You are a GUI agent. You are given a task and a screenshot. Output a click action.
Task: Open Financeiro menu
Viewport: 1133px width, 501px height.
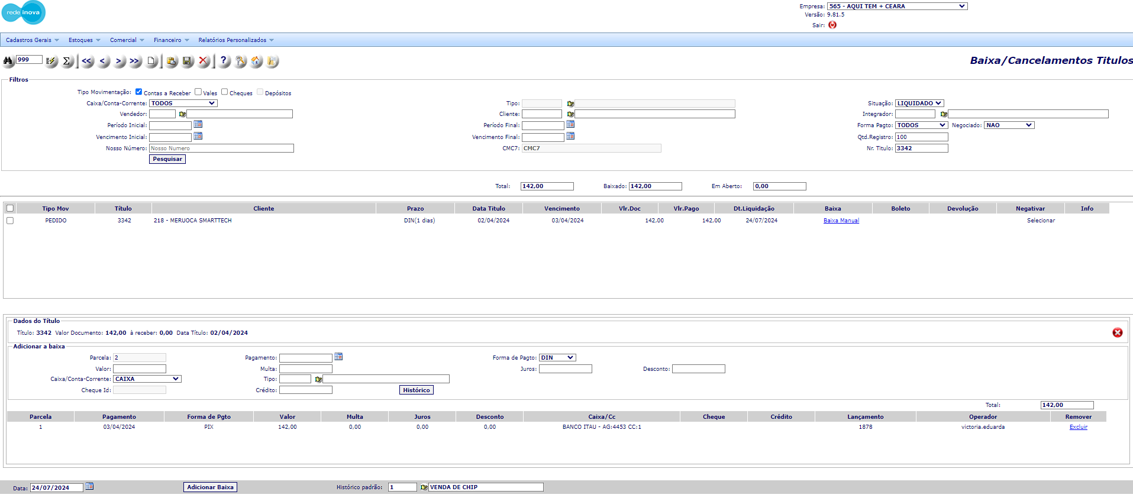coord(172,40)
